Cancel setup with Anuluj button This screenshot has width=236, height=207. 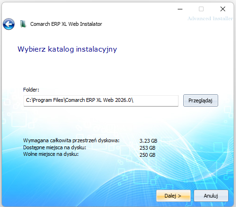pyautogui.click(x=211, y=196)
